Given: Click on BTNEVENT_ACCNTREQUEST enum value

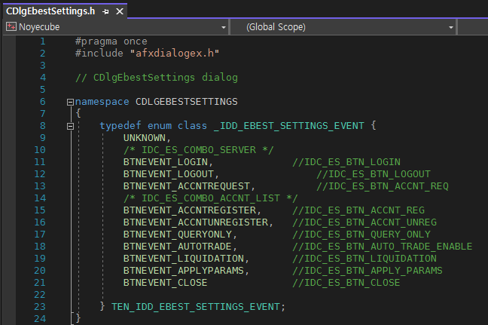Looking at the screenshot, I should pos(187,186).
